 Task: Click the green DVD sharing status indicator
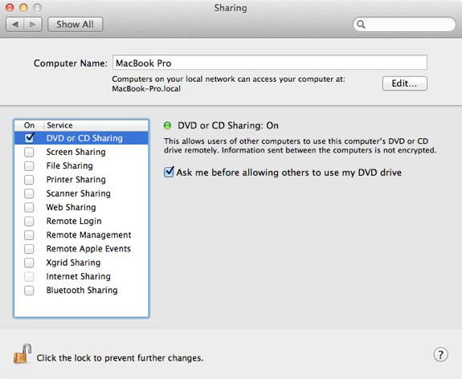(x=167, y=125)
